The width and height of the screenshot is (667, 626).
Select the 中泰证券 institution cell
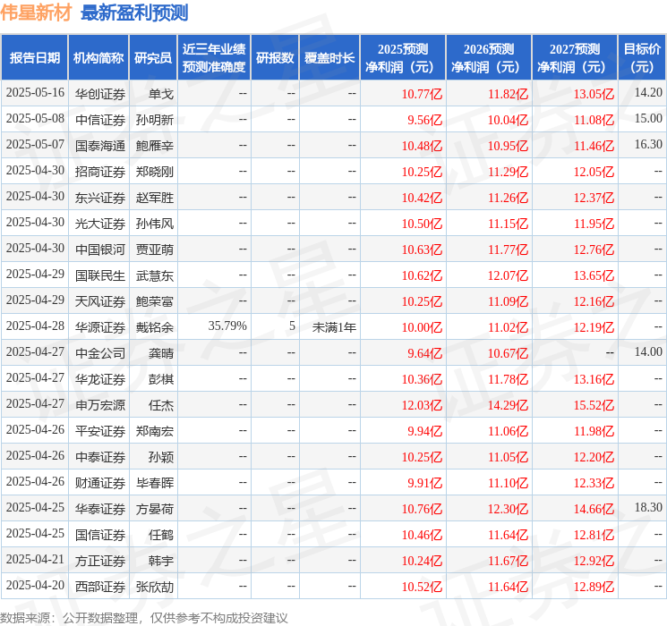coord(100,457)
